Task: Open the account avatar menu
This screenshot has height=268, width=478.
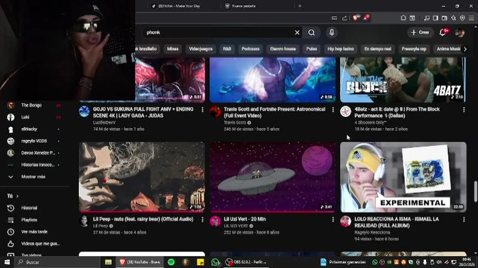Action: tap(460, 33)
